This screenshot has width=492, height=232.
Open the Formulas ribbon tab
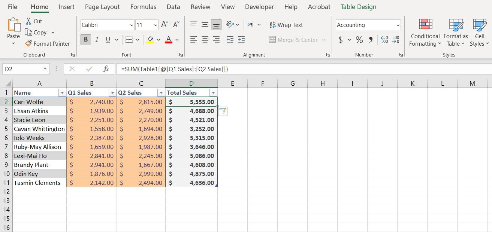[143, 7]
